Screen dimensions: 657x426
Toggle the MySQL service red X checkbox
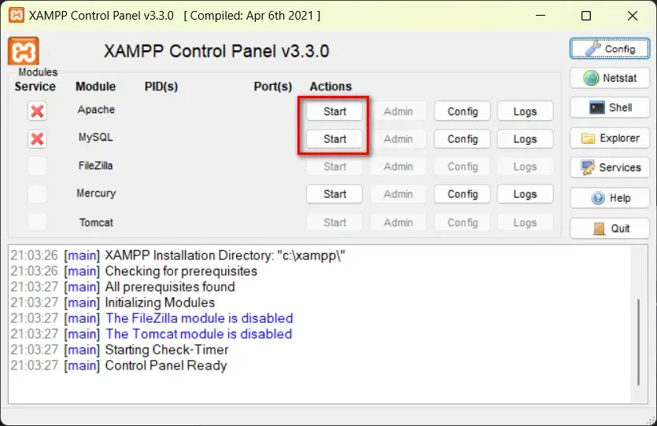(x=37, y=139)
